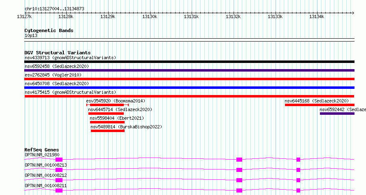This screenshot has width=366, height=195.
Task: Select the purple bar under nsv6592442
Action: coord(337,114)
